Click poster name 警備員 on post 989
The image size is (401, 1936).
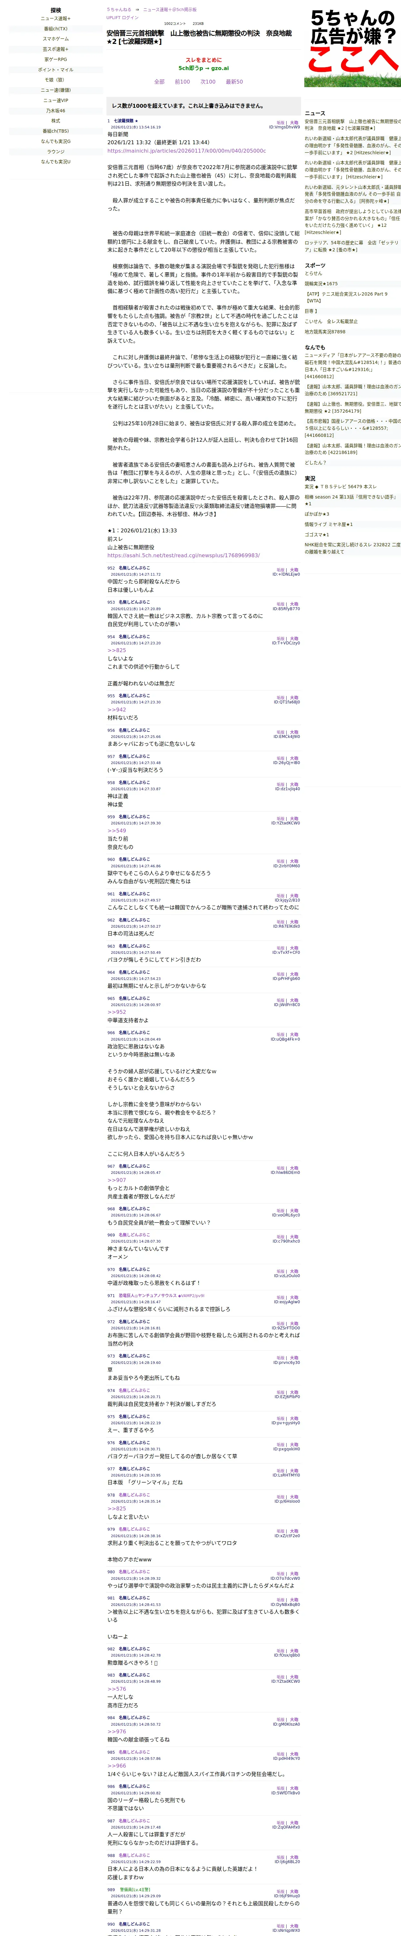click(134, 1890)
